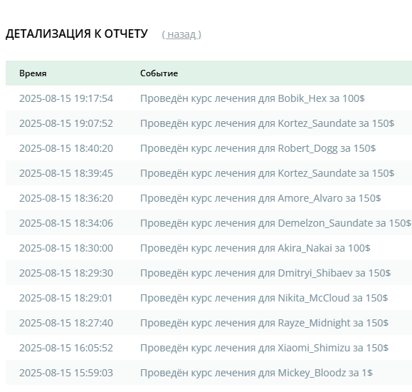Click the Xiaomi_Shimizu treatment event
412x392 pixels.
click(264, 348)
